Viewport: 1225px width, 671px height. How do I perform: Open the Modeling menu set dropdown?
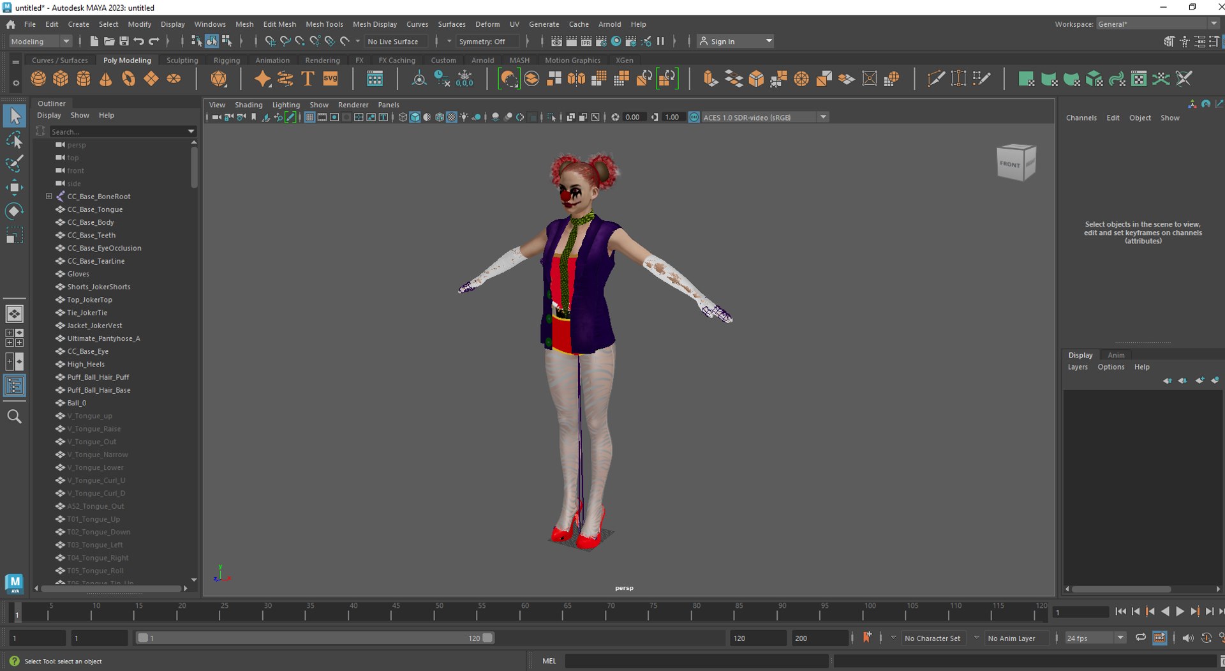click(40, 41)
